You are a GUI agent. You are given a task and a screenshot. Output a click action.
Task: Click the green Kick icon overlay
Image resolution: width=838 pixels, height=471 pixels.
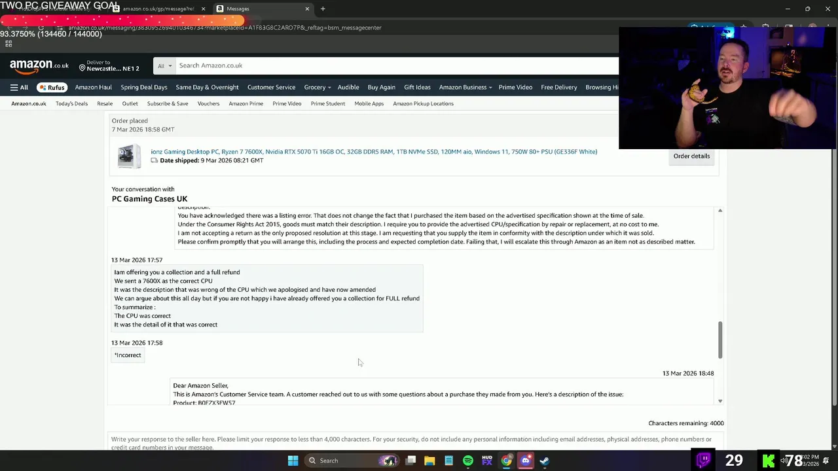[x=769, y=461]
